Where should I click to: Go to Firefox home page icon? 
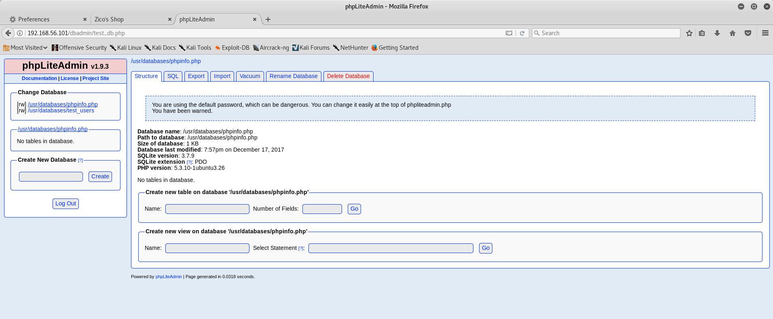[732, 33]
